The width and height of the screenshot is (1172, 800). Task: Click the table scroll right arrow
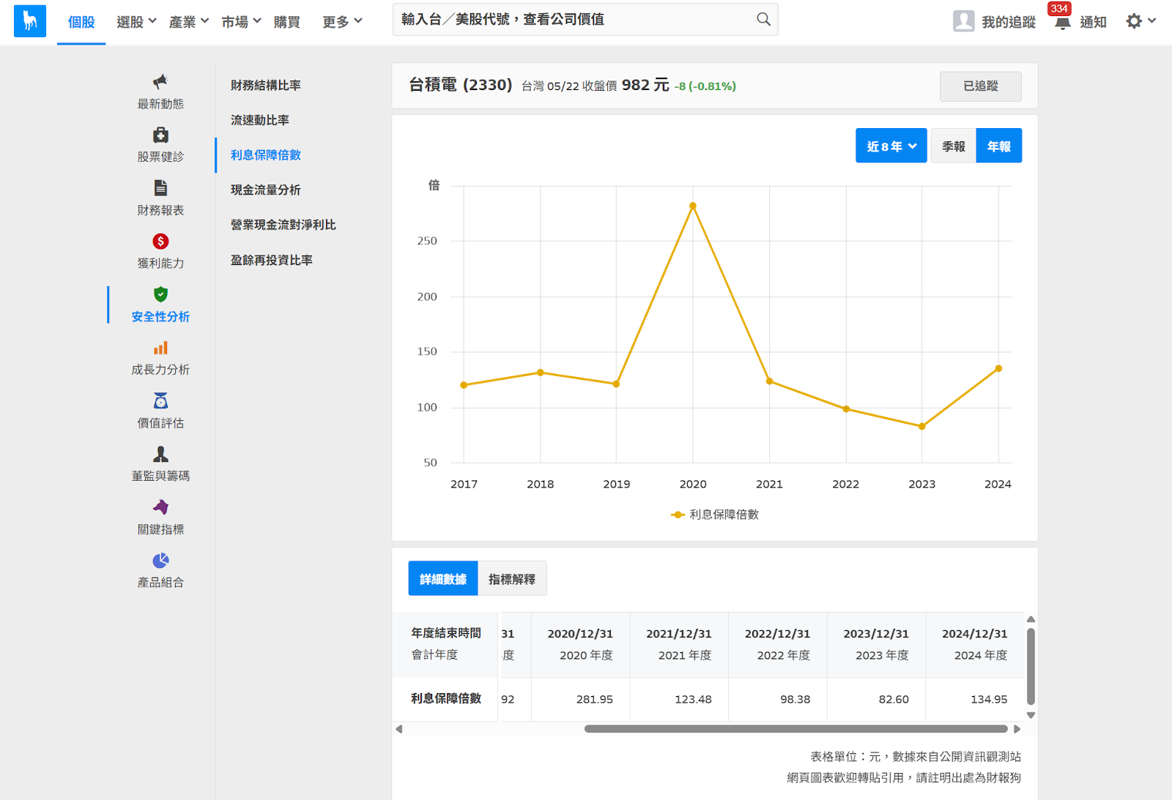[1017, 729]
